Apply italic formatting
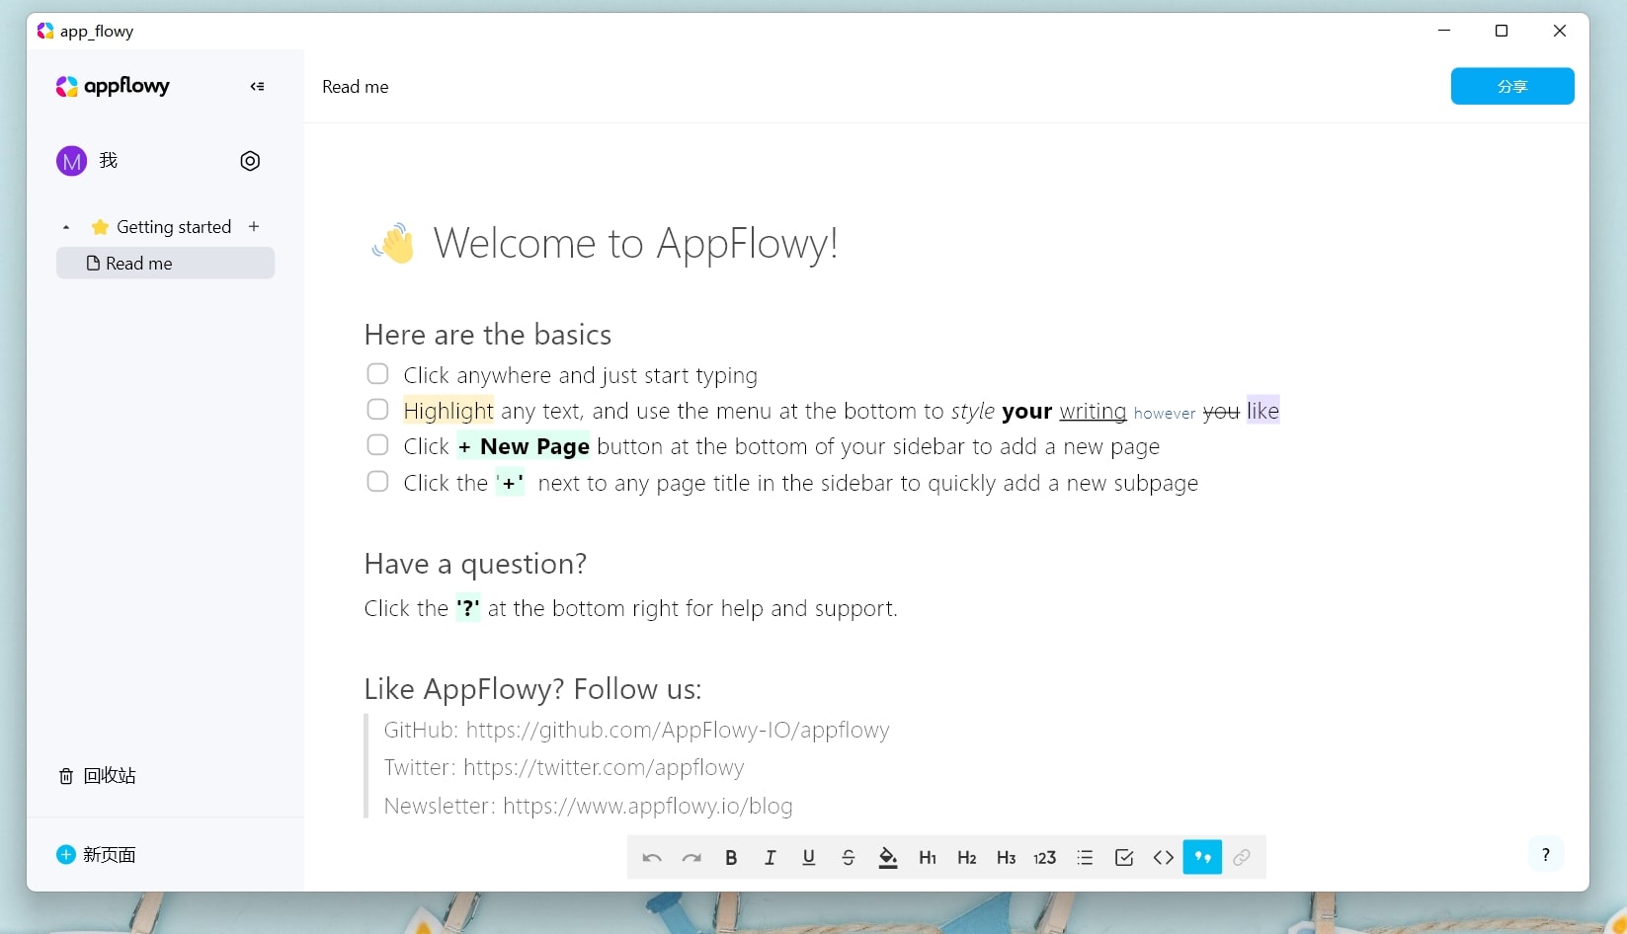 point(770,857)
